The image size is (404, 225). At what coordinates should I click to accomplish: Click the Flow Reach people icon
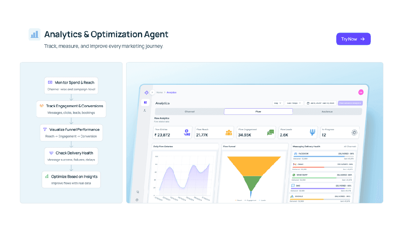[229, 133]
